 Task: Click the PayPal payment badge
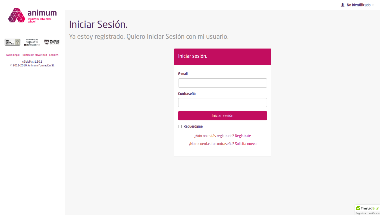coord(32,42)
